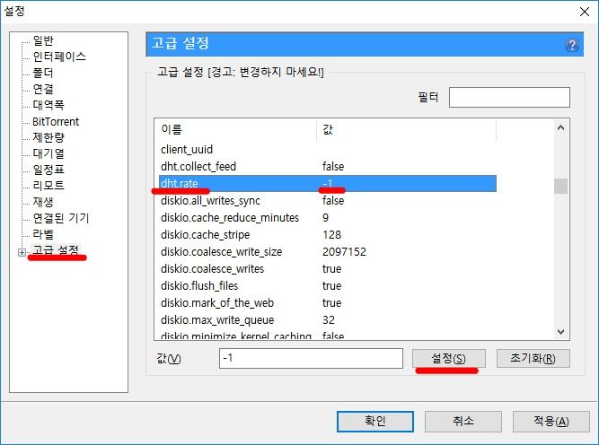Select the diskio.all_writes_sync row
The width and height of the screenshot is (599, 445).
point(328,200)
